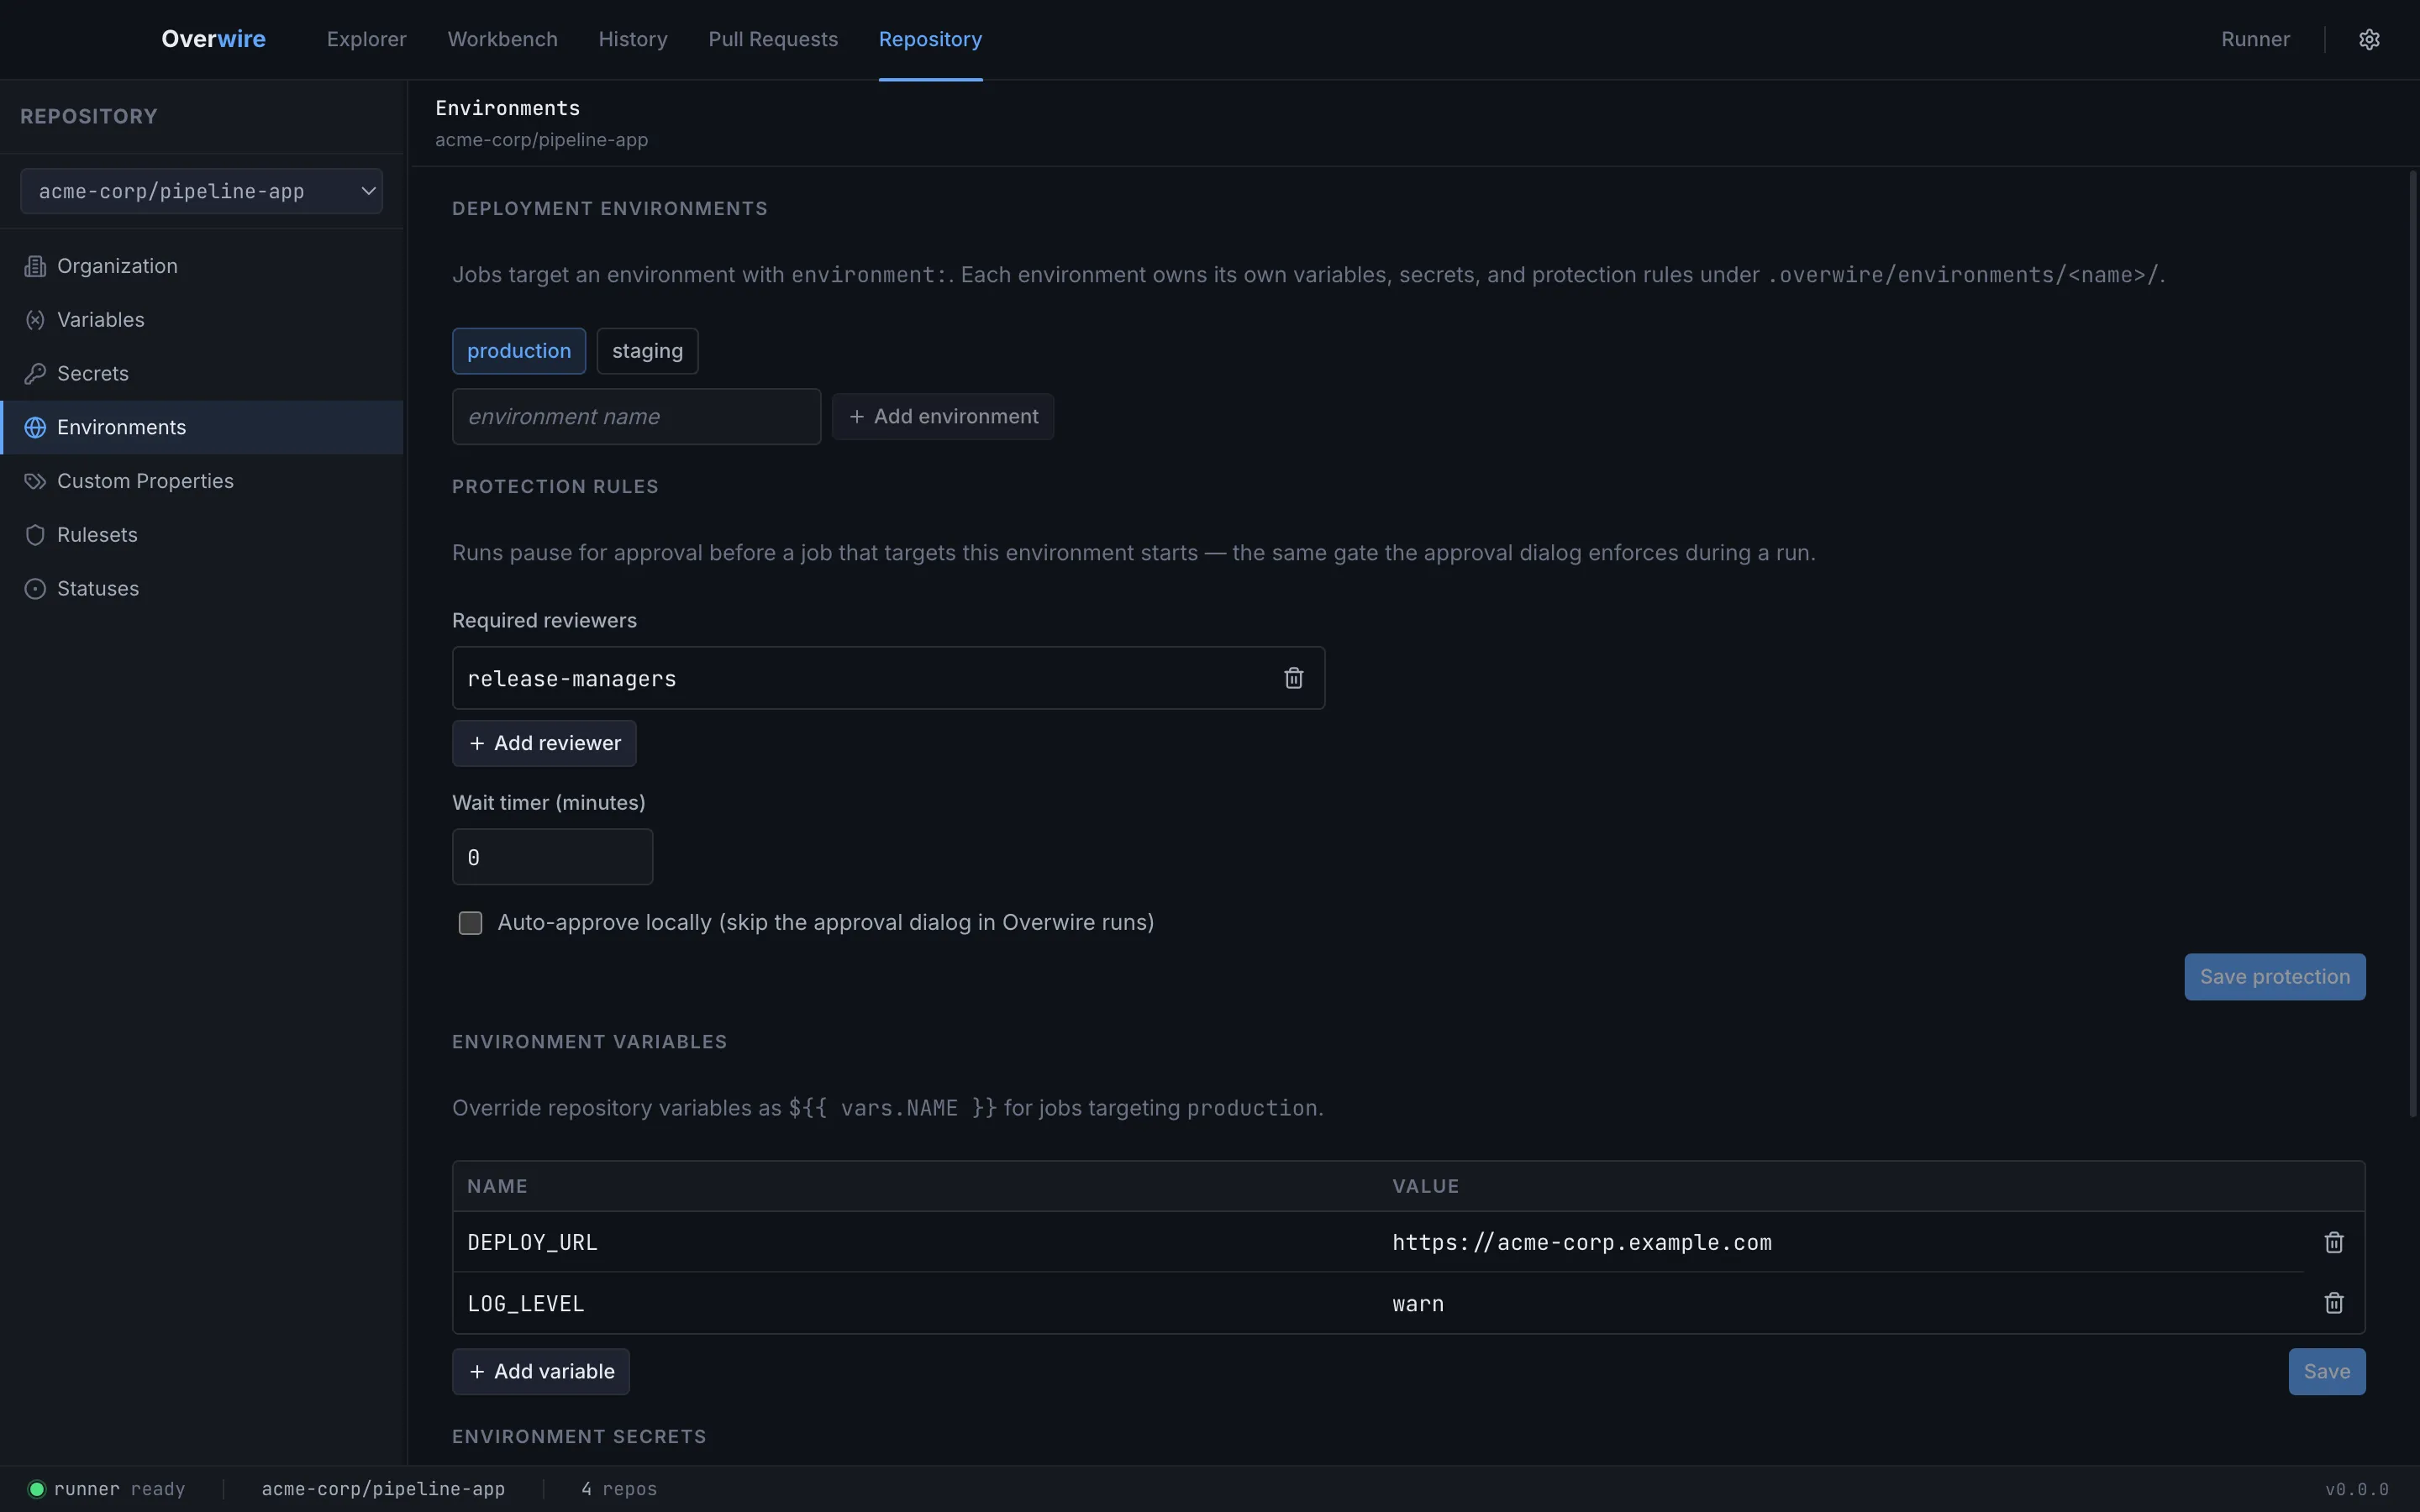The width and height of the screenshot is (2420, 1512).
Task: Click the Custom Properties tag icon
Action: (x=35, y=481)
